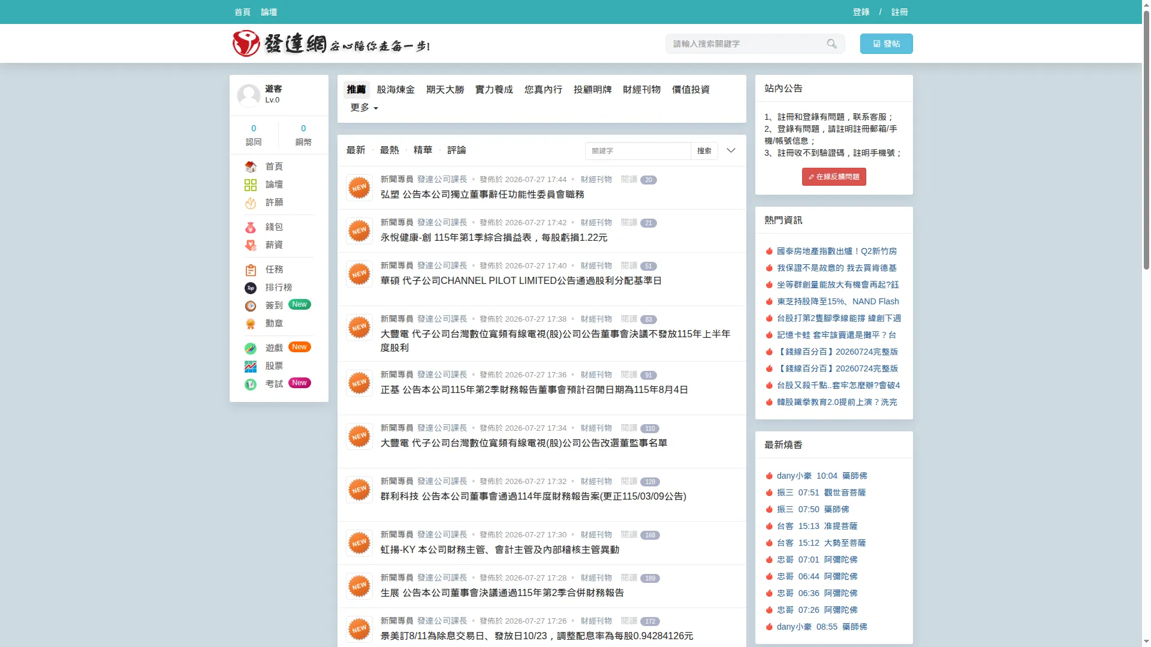Open news 韓股鐵拳教育2.0提前上演
The image size is (1151, 647).
837,402
